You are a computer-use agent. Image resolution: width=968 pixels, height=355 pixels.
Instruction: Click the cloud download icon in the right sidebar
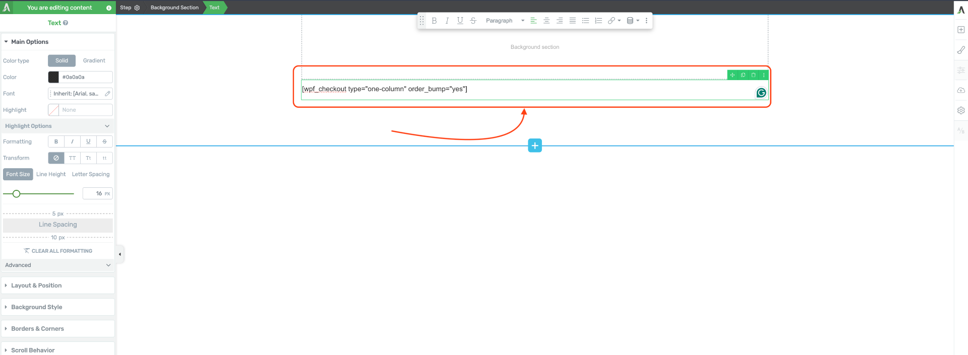[x=961, y=90]
